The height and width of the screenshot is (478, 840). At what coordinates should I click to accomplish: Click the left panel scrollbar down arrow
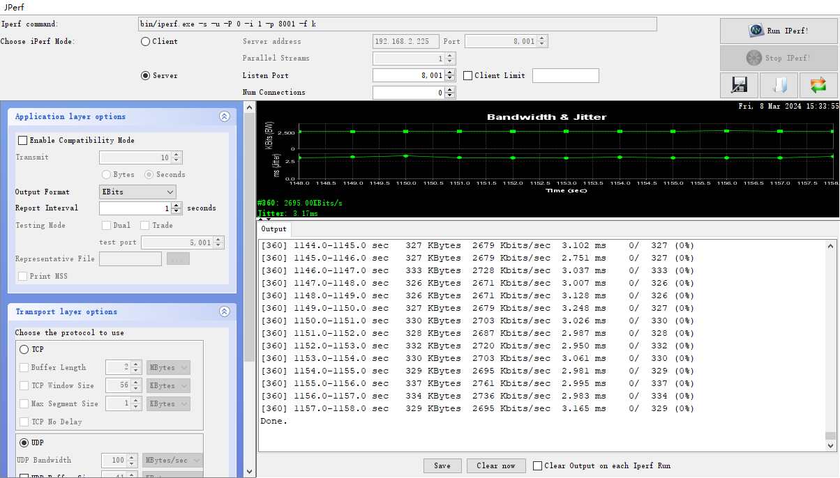249,472
